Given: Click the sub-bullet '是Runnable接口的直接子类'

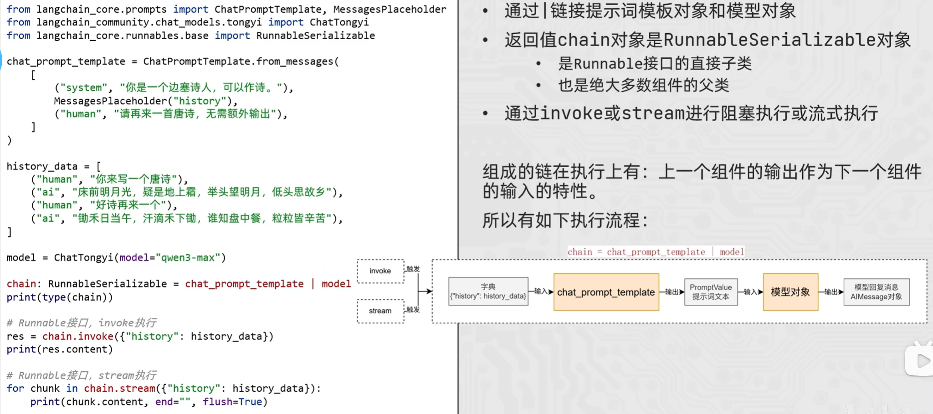Looking at the screenshot, I should pos(655,64).
